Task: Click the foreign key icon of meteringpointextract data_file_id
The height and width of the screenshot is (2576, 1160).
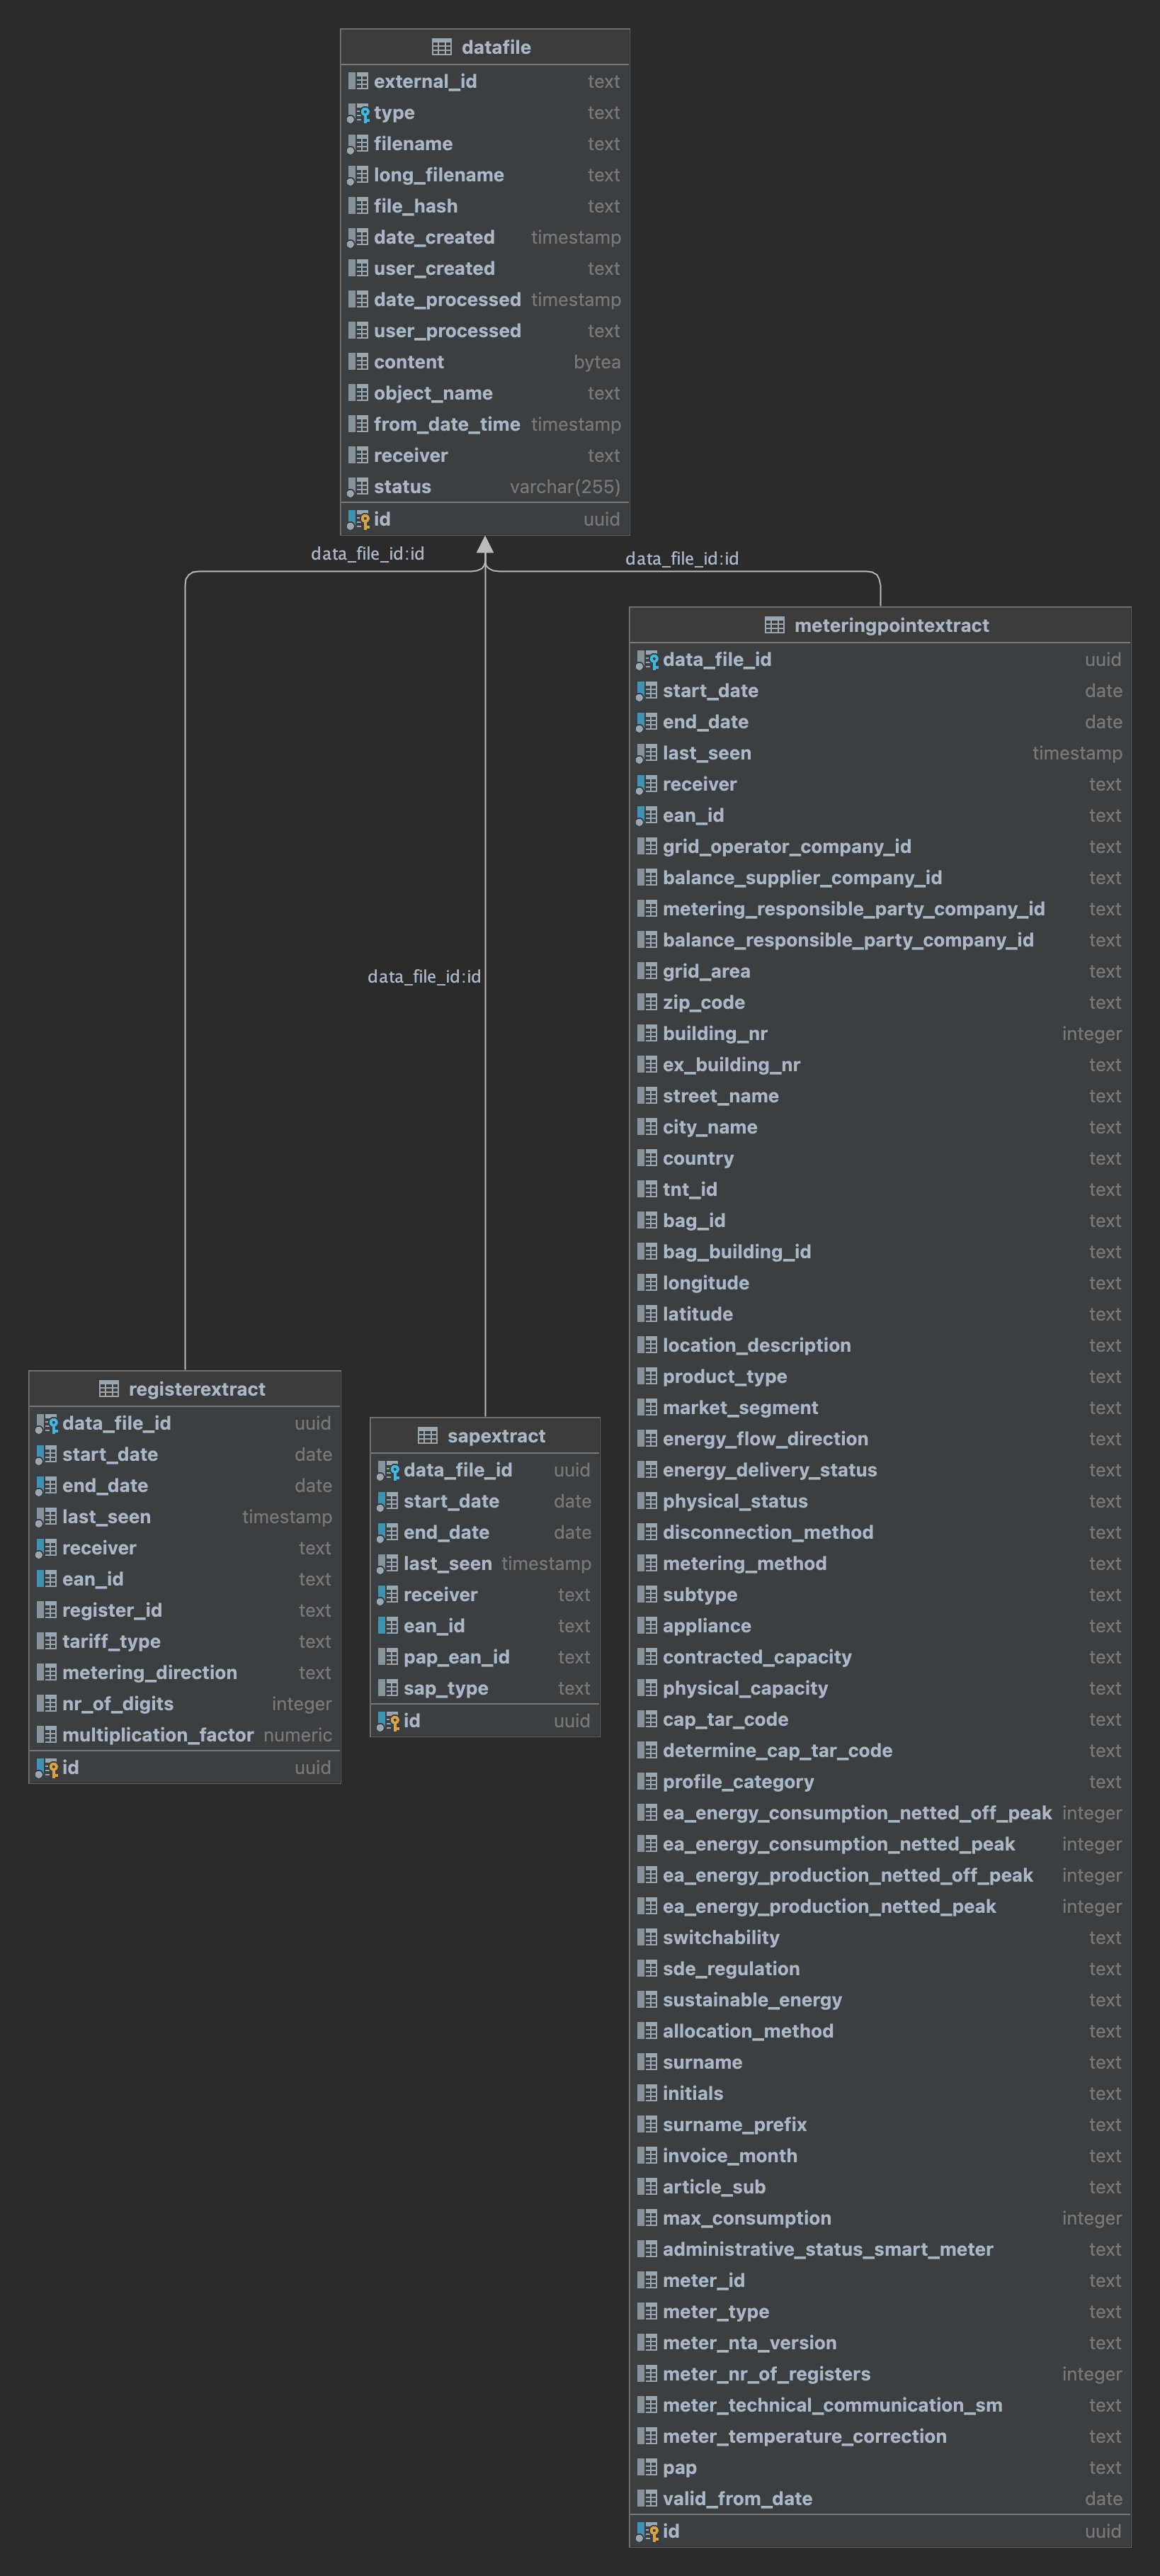Action: point(647,660)
